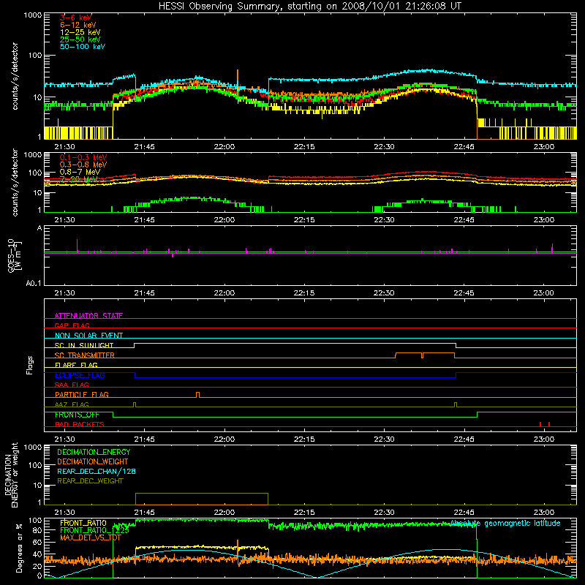The height and width of the screenshot is (585, 585).
Task: Click the 22:45 tick label under Flags panel
Action: 464,439
